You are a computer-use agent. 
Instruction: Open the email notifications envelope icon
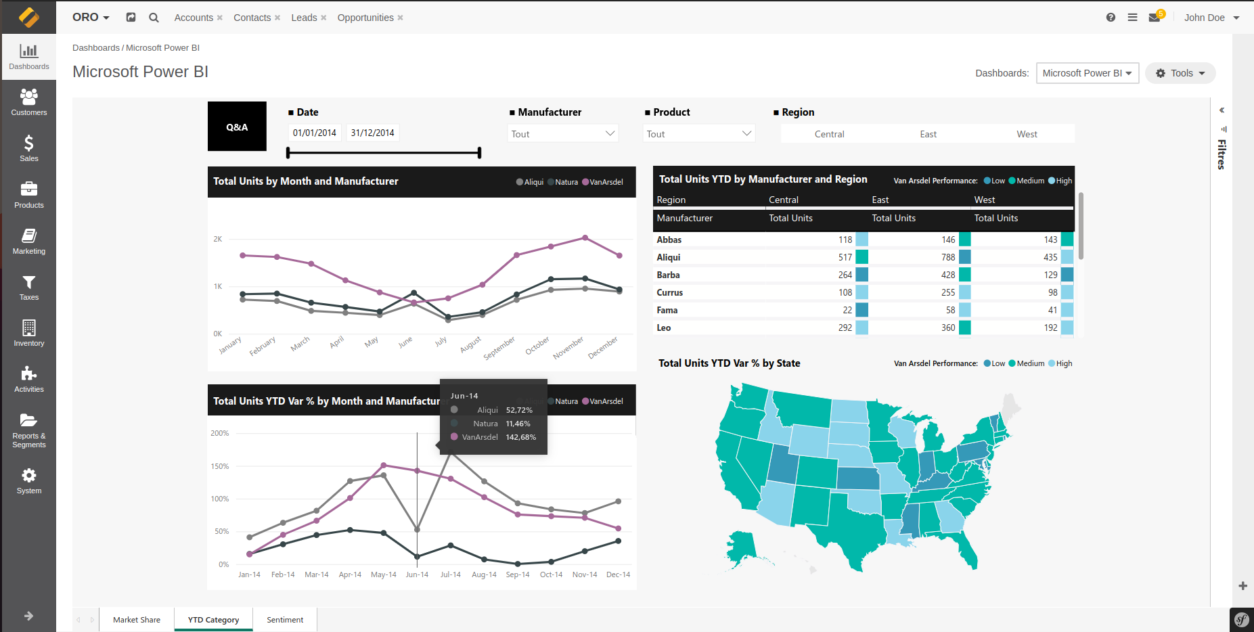[x=1155, y=18]
